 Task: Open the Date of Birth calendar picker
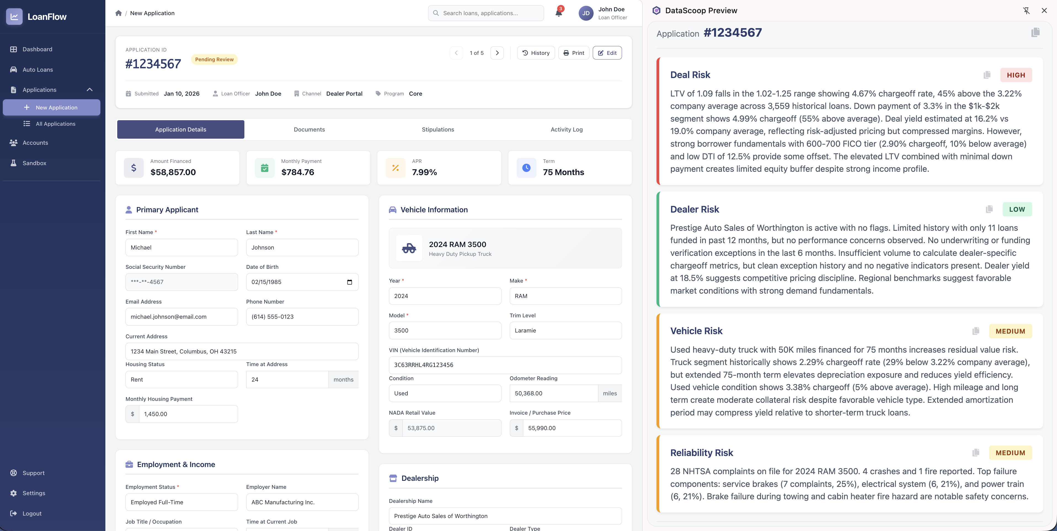[349, 282]
